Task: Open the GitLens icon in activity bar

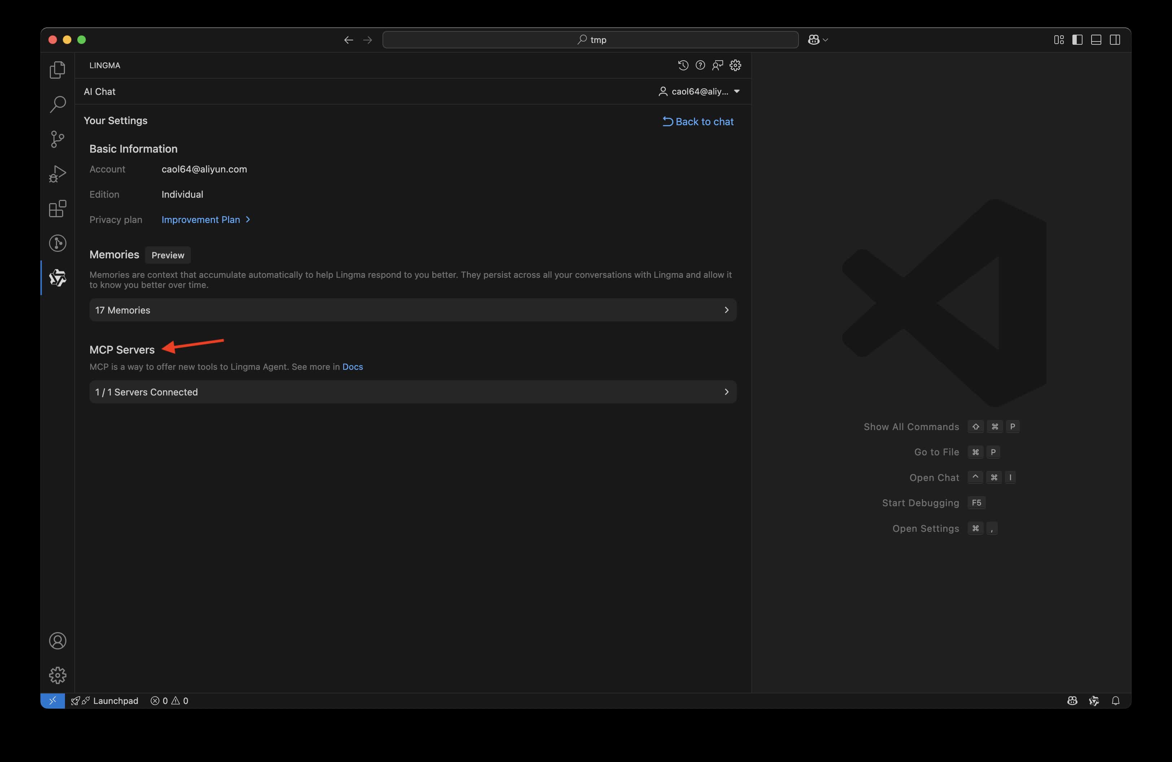Action: point(58,243)
